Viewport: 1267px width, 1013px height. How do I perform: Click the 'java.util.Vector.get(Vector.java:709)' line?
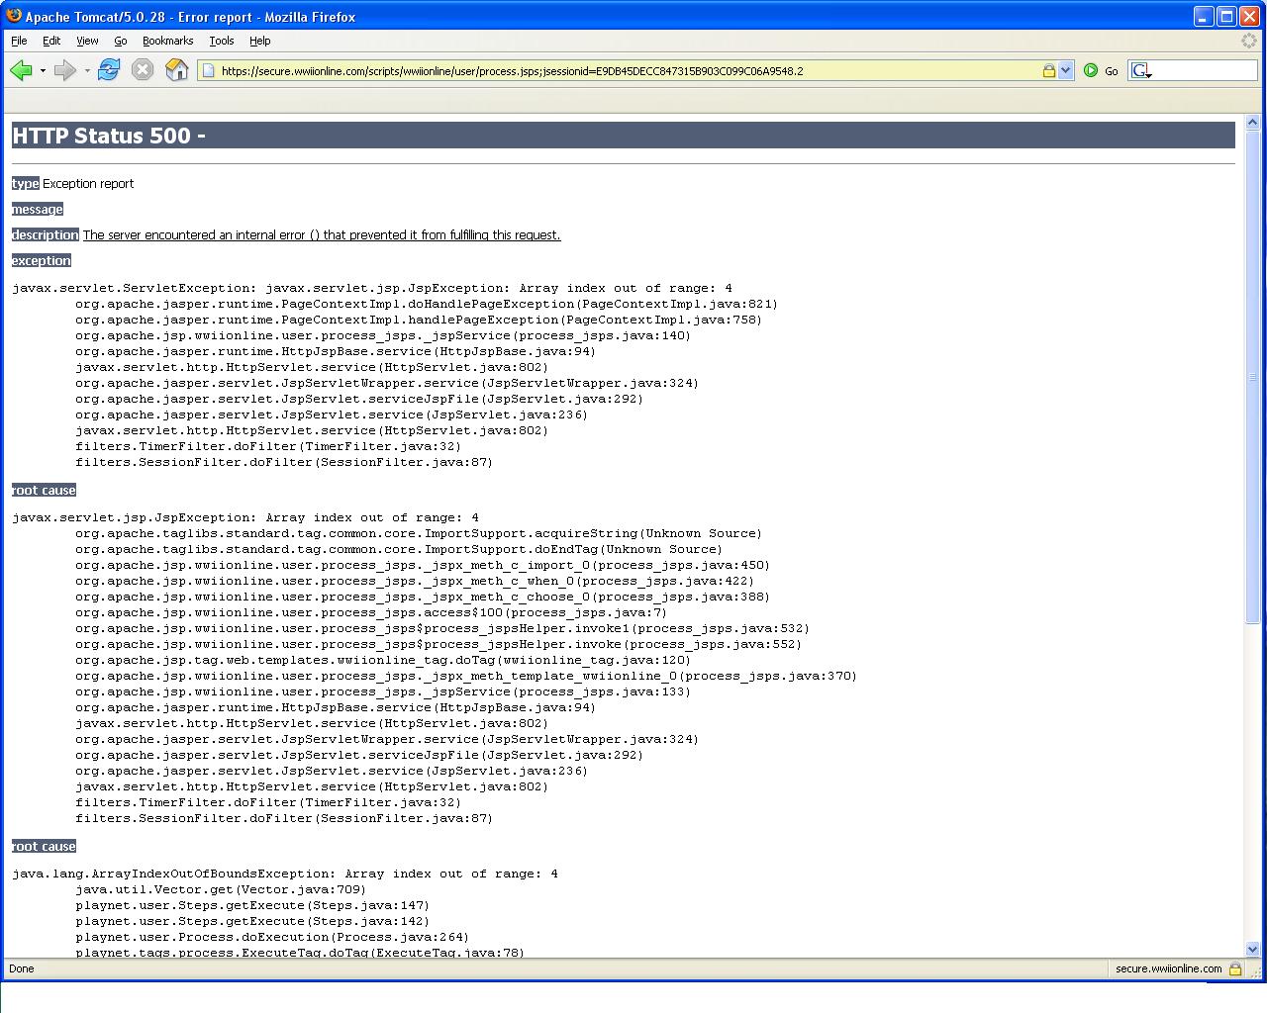[221, 890]
